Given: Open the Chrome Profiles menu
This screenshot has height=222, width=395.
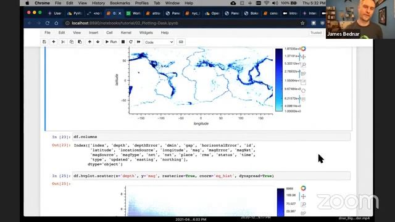Looking at the screenshot, I should tap(142, 3).
